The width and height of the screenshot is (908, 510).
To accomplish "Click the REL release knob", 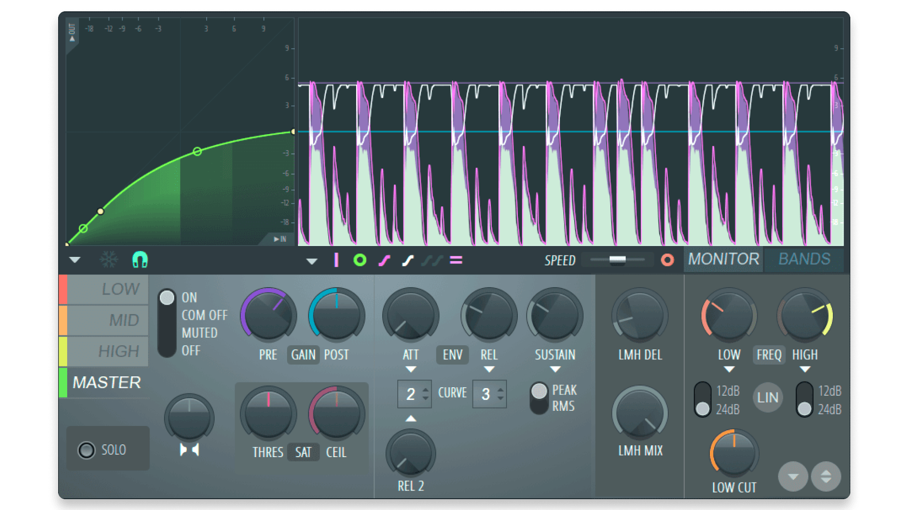I will [489, 315].
